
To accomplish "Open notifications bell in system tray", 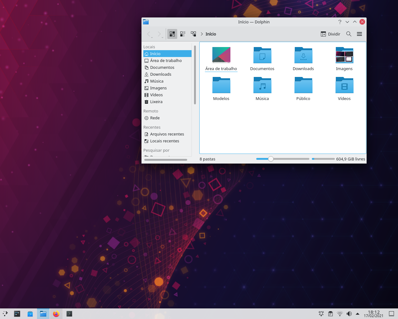I will 321,314.
